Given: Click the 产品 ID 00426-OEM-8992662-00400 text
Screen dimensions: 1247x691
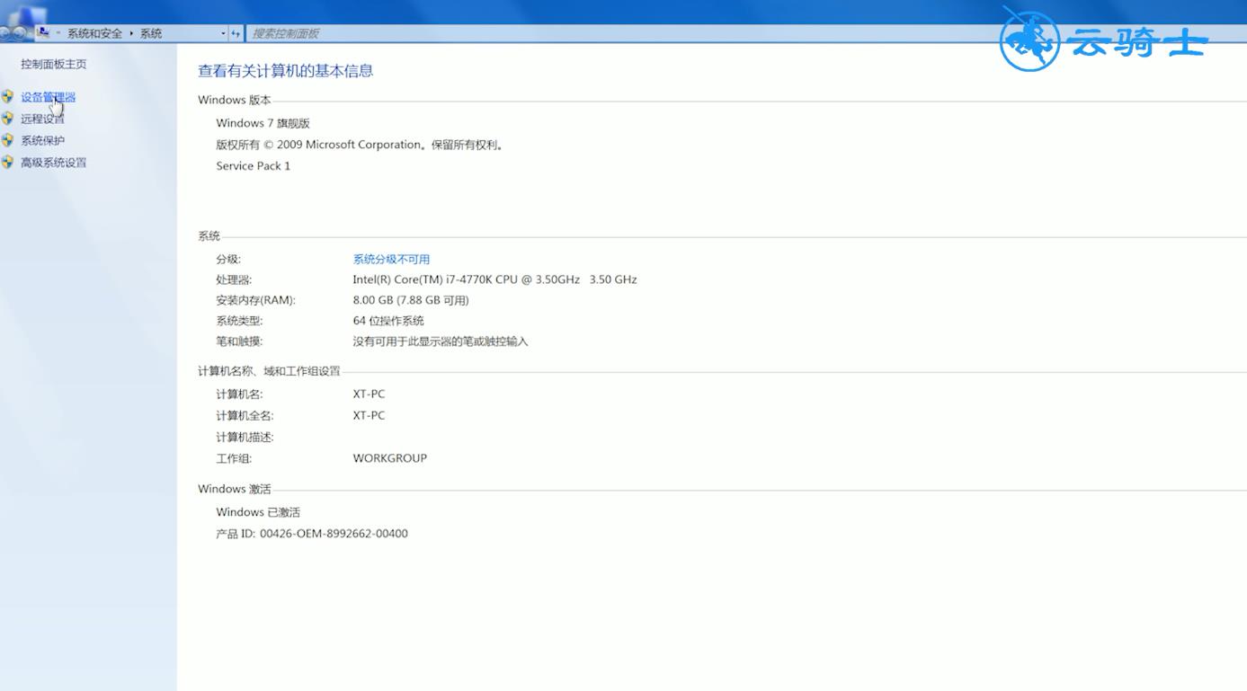Looking at the screenshot, I should [312, 534].
